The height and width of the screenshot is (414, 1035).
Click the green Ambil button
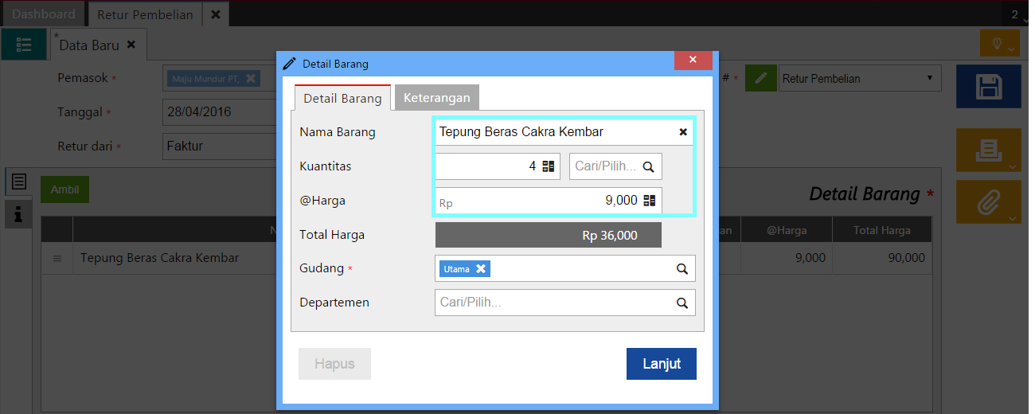[64, 189]
